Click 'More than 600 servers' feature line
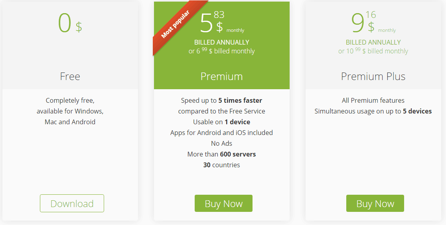The height and width of the screenshot is (225, 446). [221, 154]
